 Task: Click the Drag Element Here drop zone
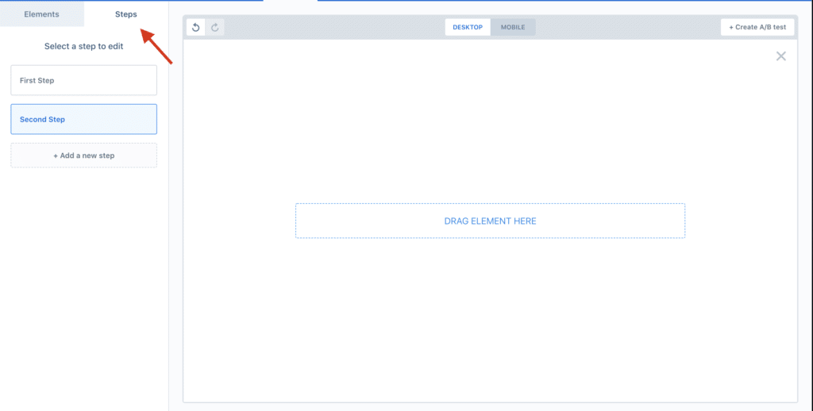coord(490,221)
